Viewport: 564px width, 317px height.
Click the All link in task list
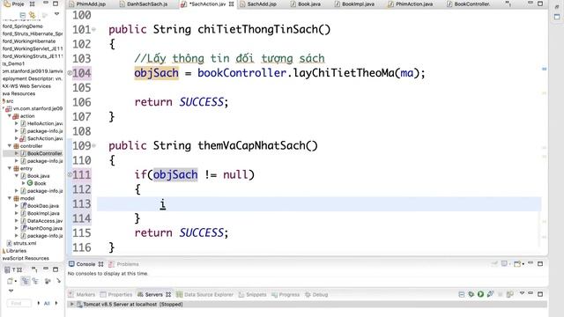[x=47, y=303]
